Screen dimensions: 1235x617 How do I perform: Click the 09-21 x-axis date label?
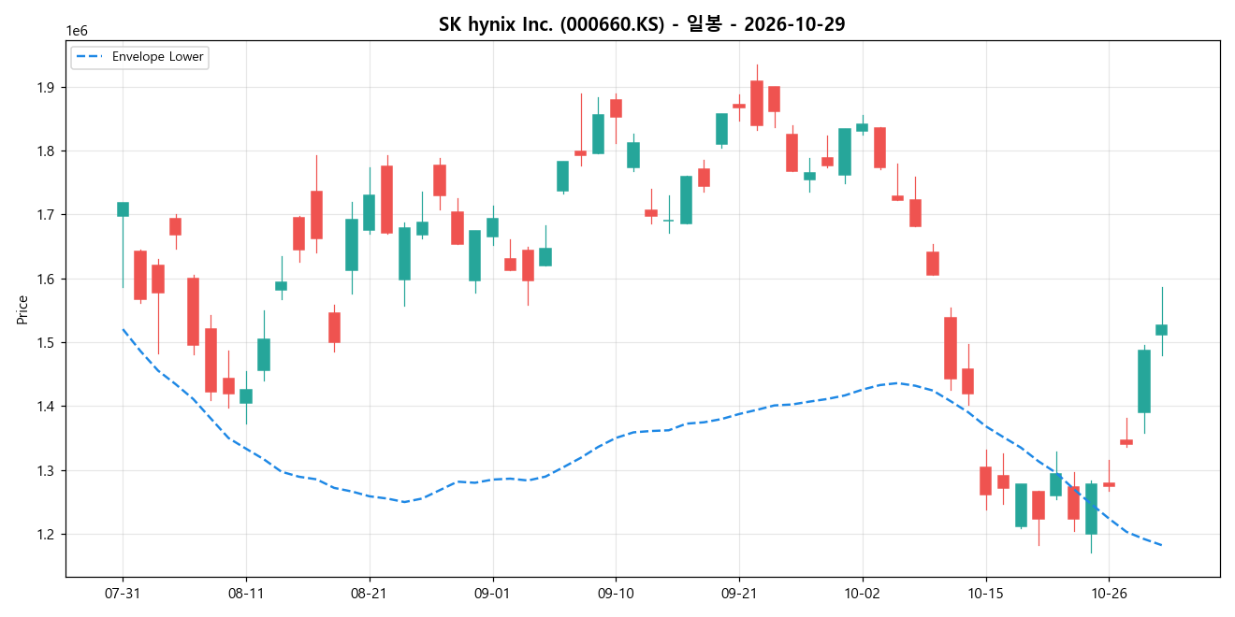point(739,592)
